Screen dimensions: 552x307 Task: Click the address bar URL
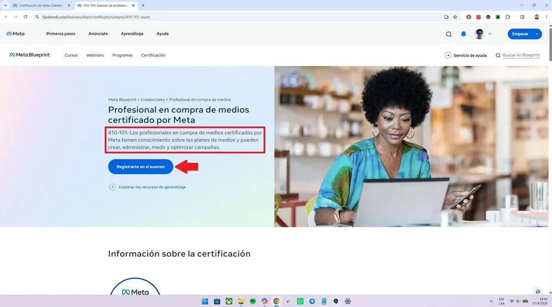96,17
